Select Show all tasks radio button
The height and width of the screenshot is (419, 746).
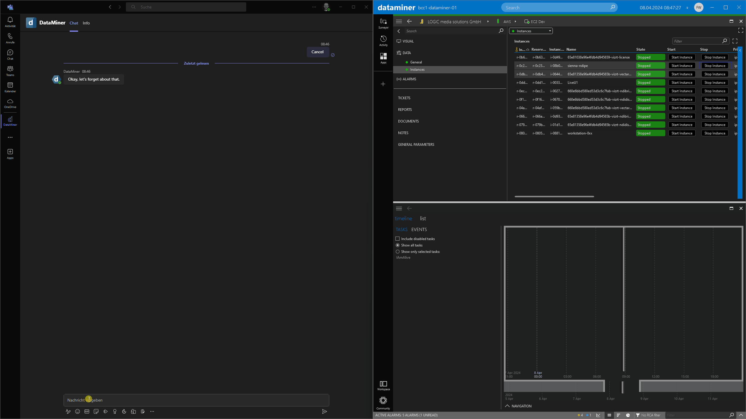pyautogui.click(x=397, y=245)
